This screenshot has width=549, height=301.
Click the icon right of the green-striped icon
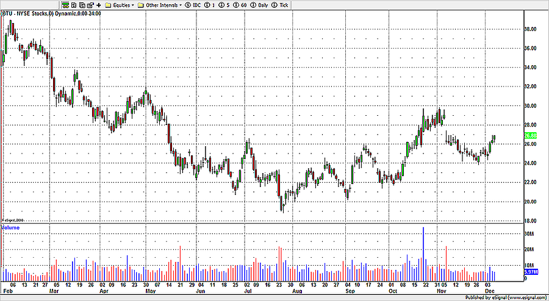coord(74,4)
